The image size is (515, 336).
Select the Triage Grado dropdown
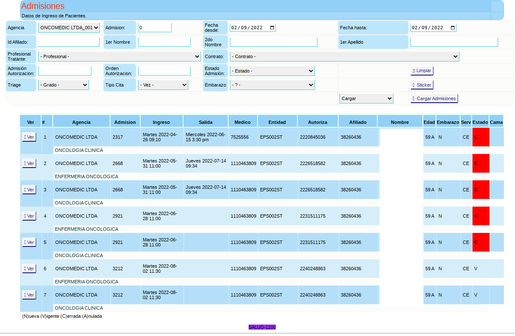(x=63, y=85)
